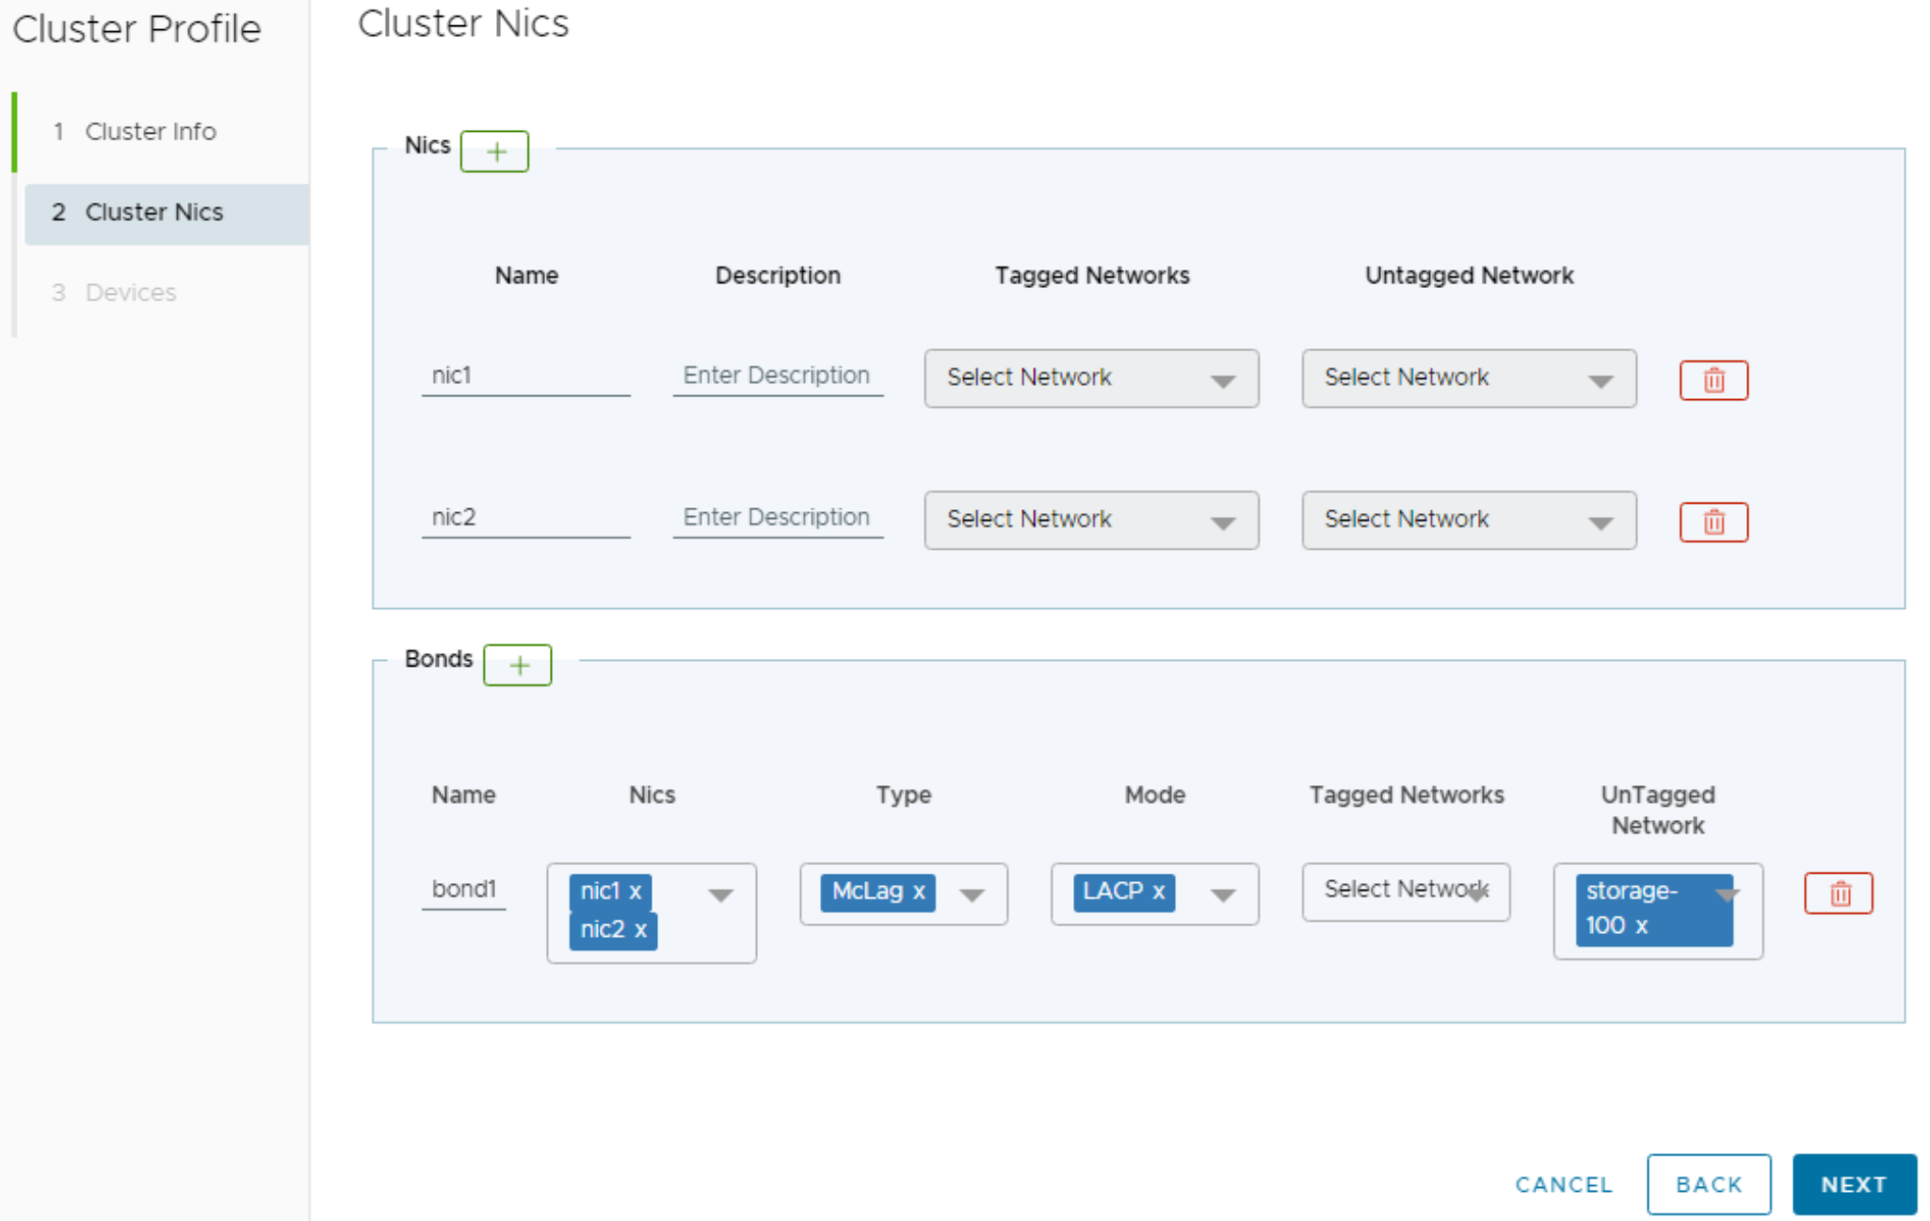The image size is (1930, 1221).
Task: Remove the LACP mode tag
Action: (1159, 892)
